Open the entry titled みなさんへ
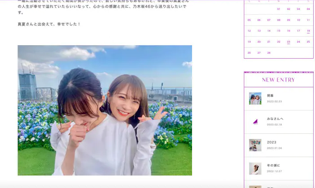315x188 pixels. click(x=275, y=119)
